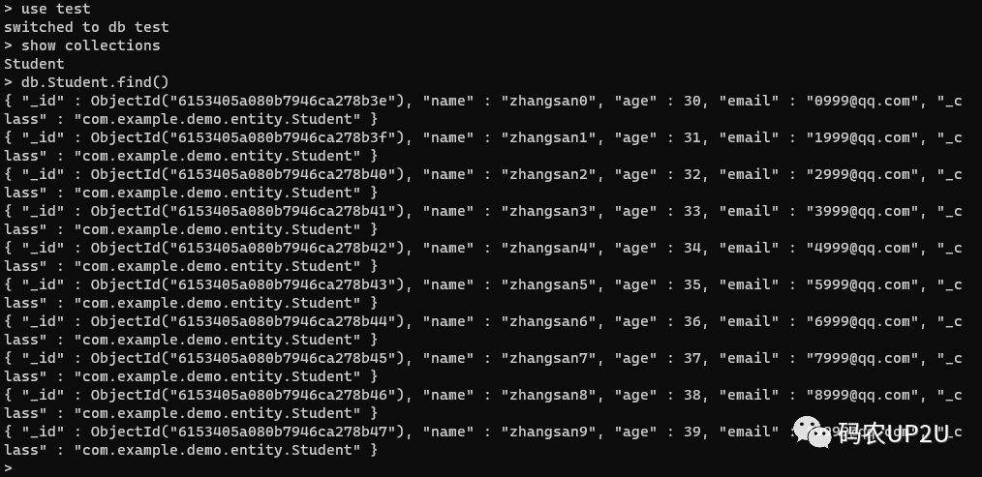The image size is (982, 477).
Task: Click the 'show collections' command text
Action: point(90,45)
